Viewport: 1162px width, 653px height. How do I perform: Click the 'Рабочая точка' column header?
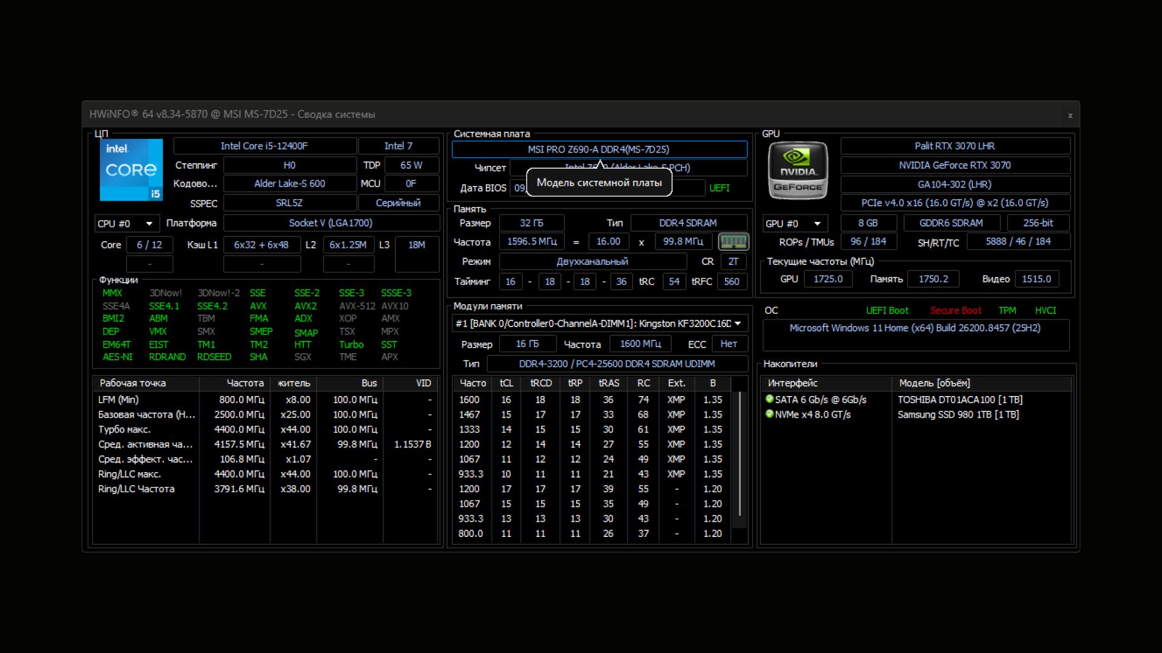[146, 383]
